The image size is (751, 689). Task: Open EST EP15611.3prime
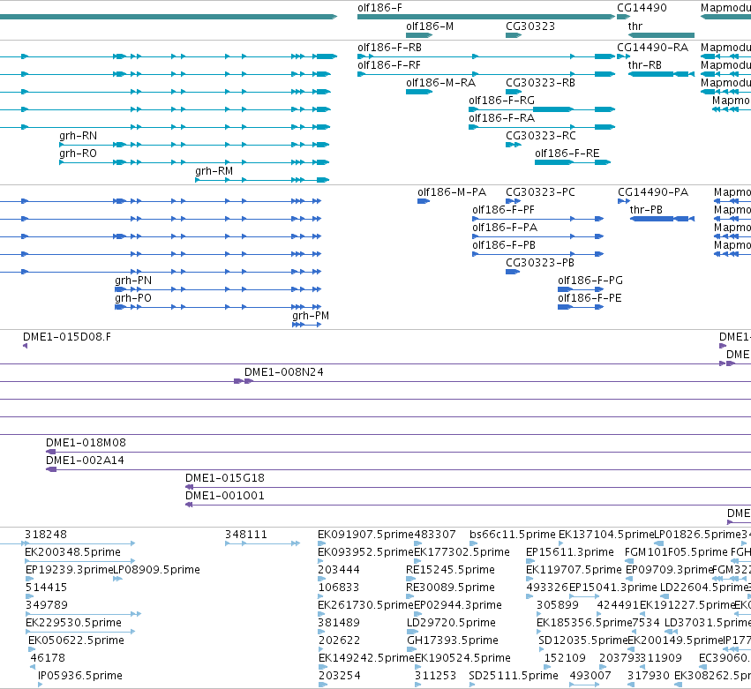[x=529, y=561]
